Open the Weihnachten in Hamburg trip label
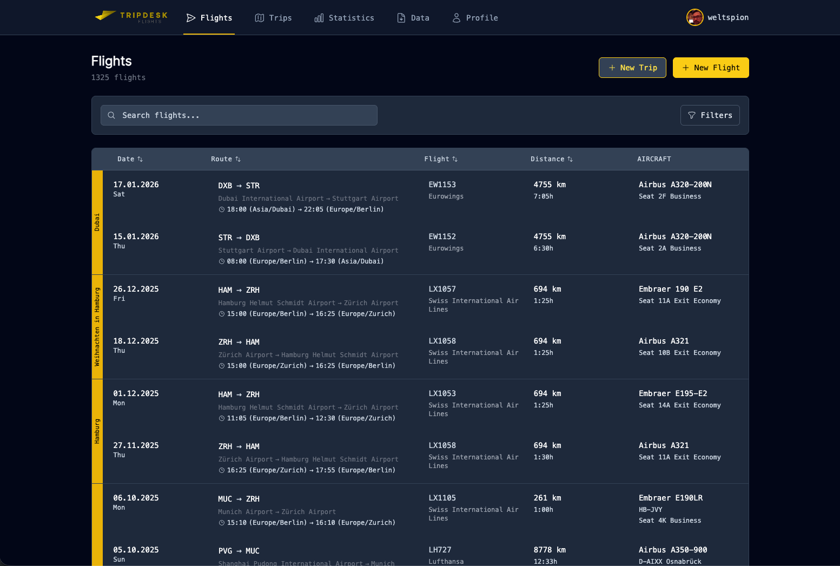This screenshot has width=840, height=566. [97, 327]
